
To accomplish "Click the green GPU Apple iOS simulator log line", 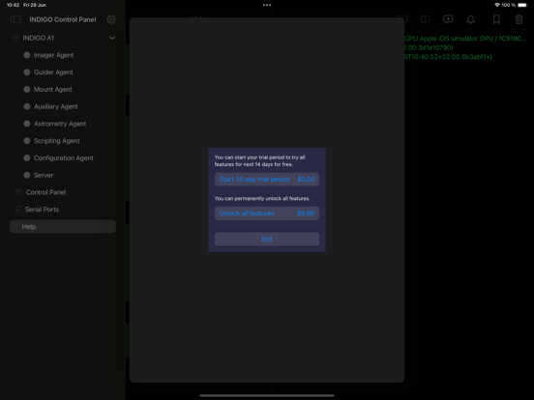I will [465, 39].
